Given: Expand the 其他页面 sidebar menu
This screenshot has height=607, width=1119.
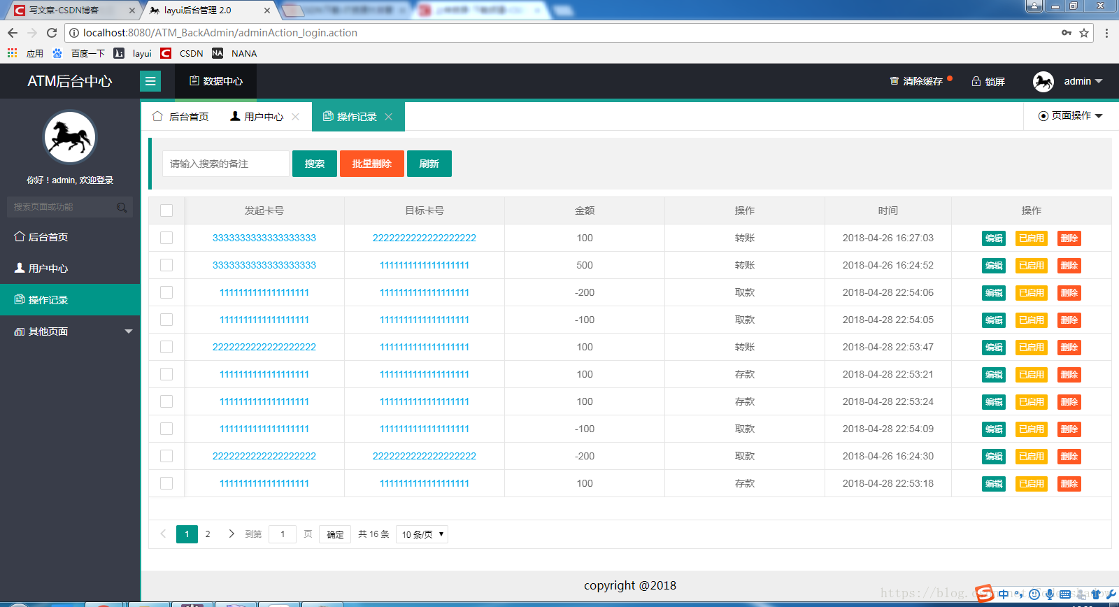Looking at the screenshot, I should tap(70, 331).
